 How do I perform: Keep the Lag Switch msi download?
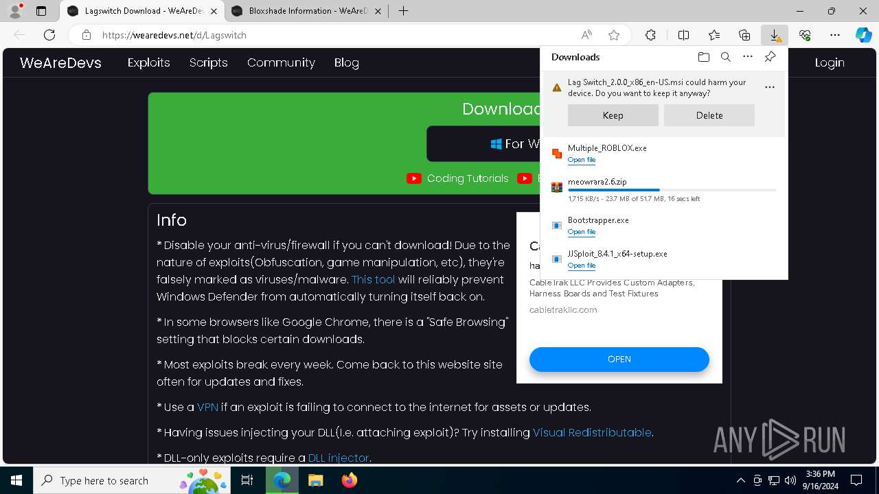tap(613, 115)
